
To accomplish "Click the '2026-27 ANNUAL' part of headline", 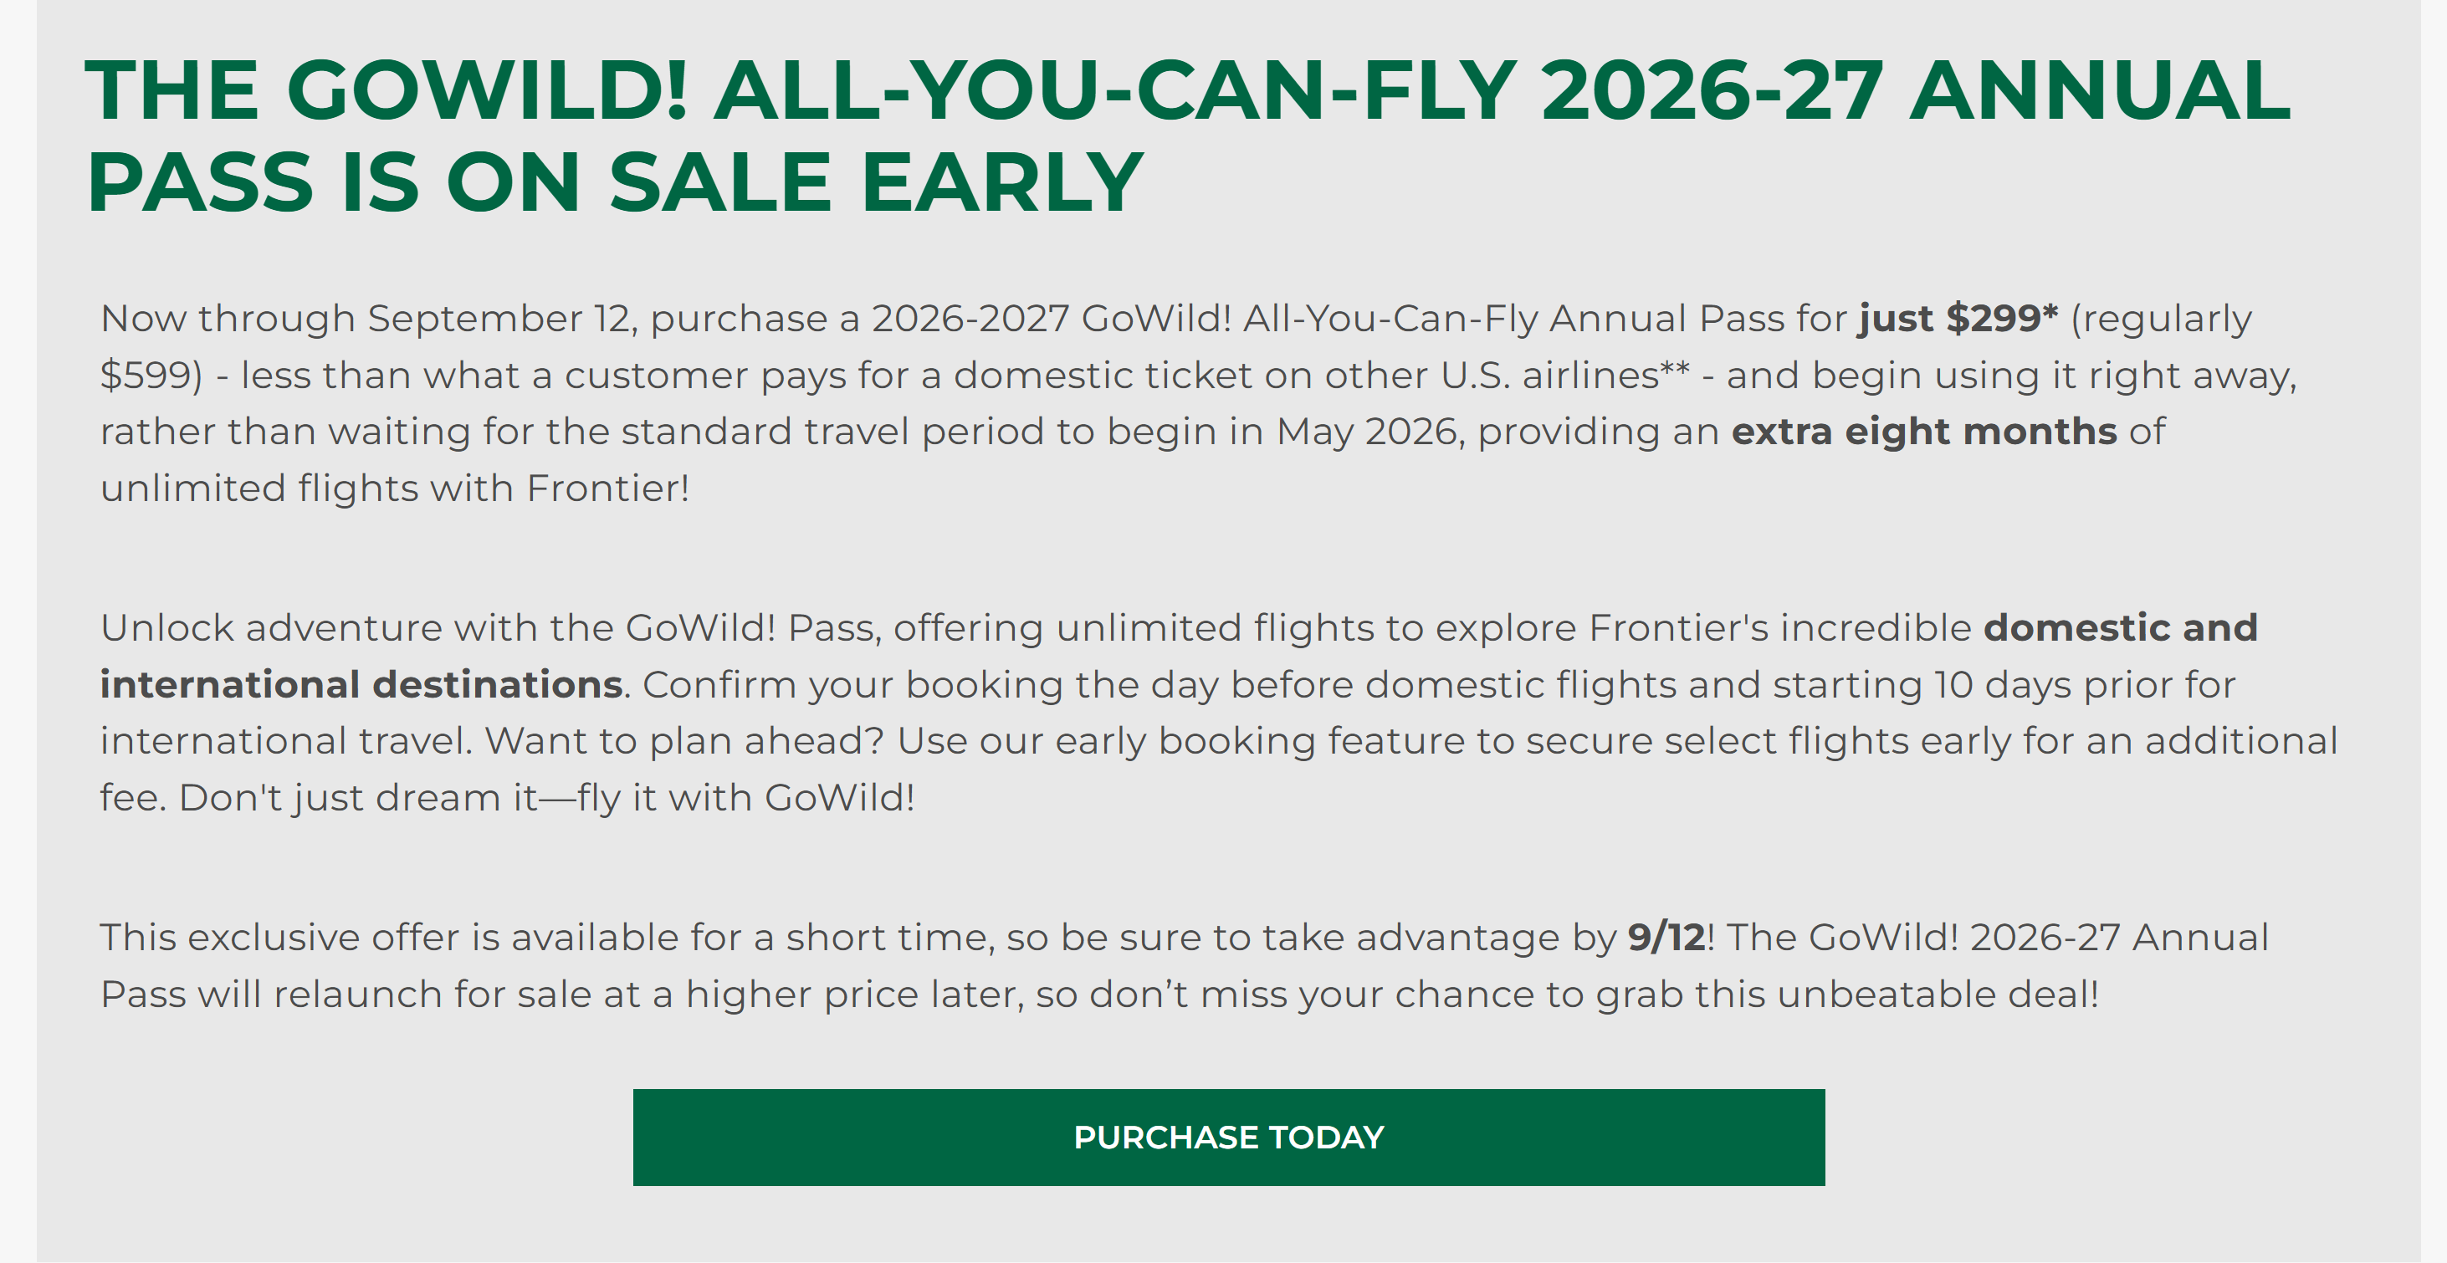I will pyautogui.click(x=1916, y=91).
